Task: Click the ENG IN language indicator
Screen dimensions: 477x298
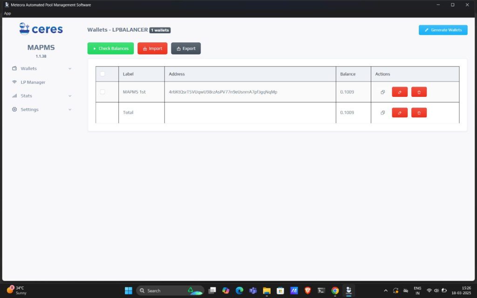Action: point(417,291)
